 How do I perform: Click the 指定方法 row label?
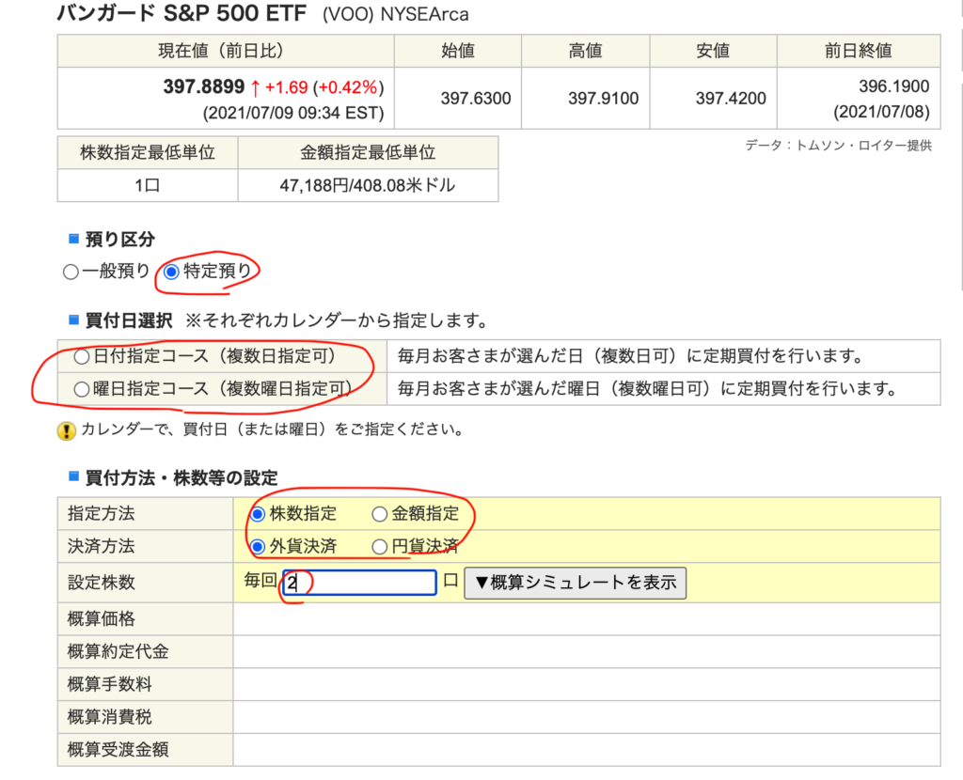point(102,514)
